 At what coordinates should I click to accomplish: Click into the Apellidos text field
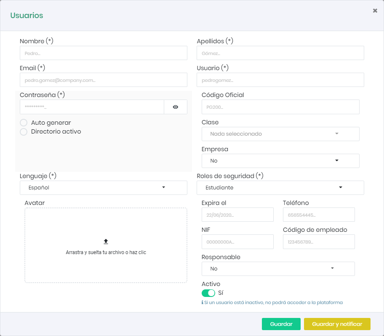(280, 53)
